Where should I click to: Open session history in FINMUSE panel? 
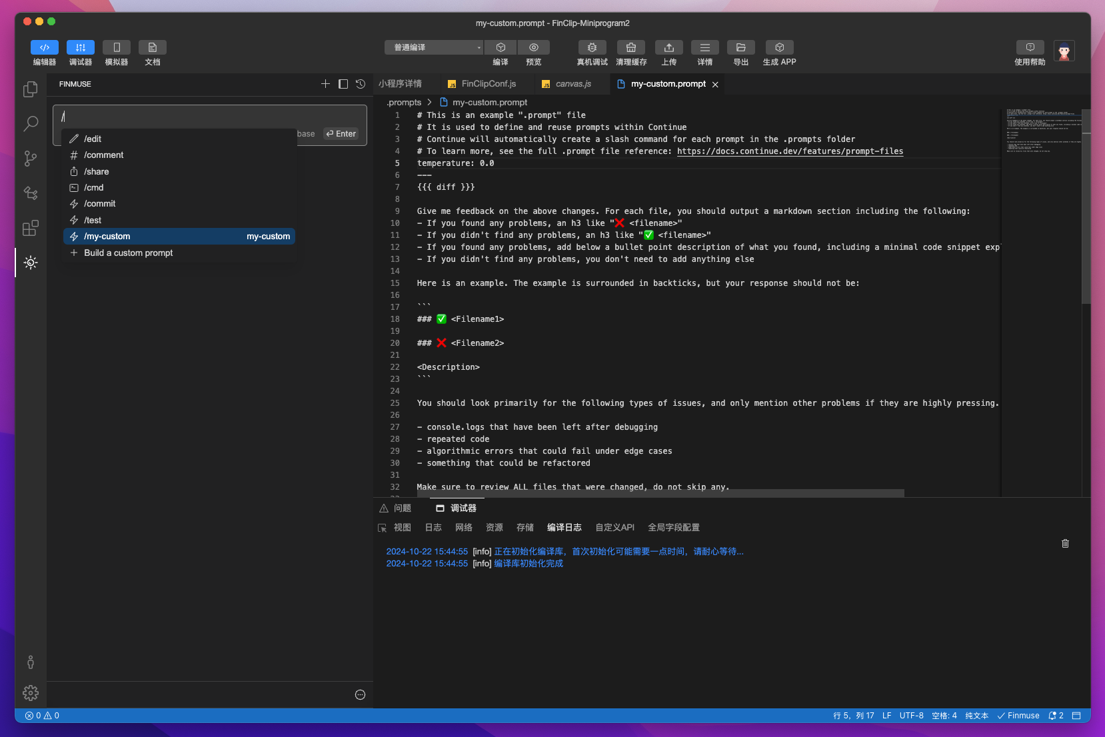(x=361, y=84)
